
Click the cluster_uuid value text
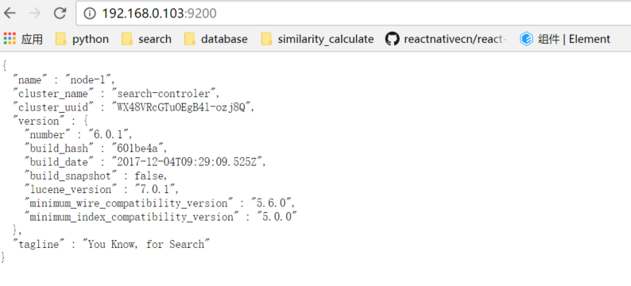[183, 107]
